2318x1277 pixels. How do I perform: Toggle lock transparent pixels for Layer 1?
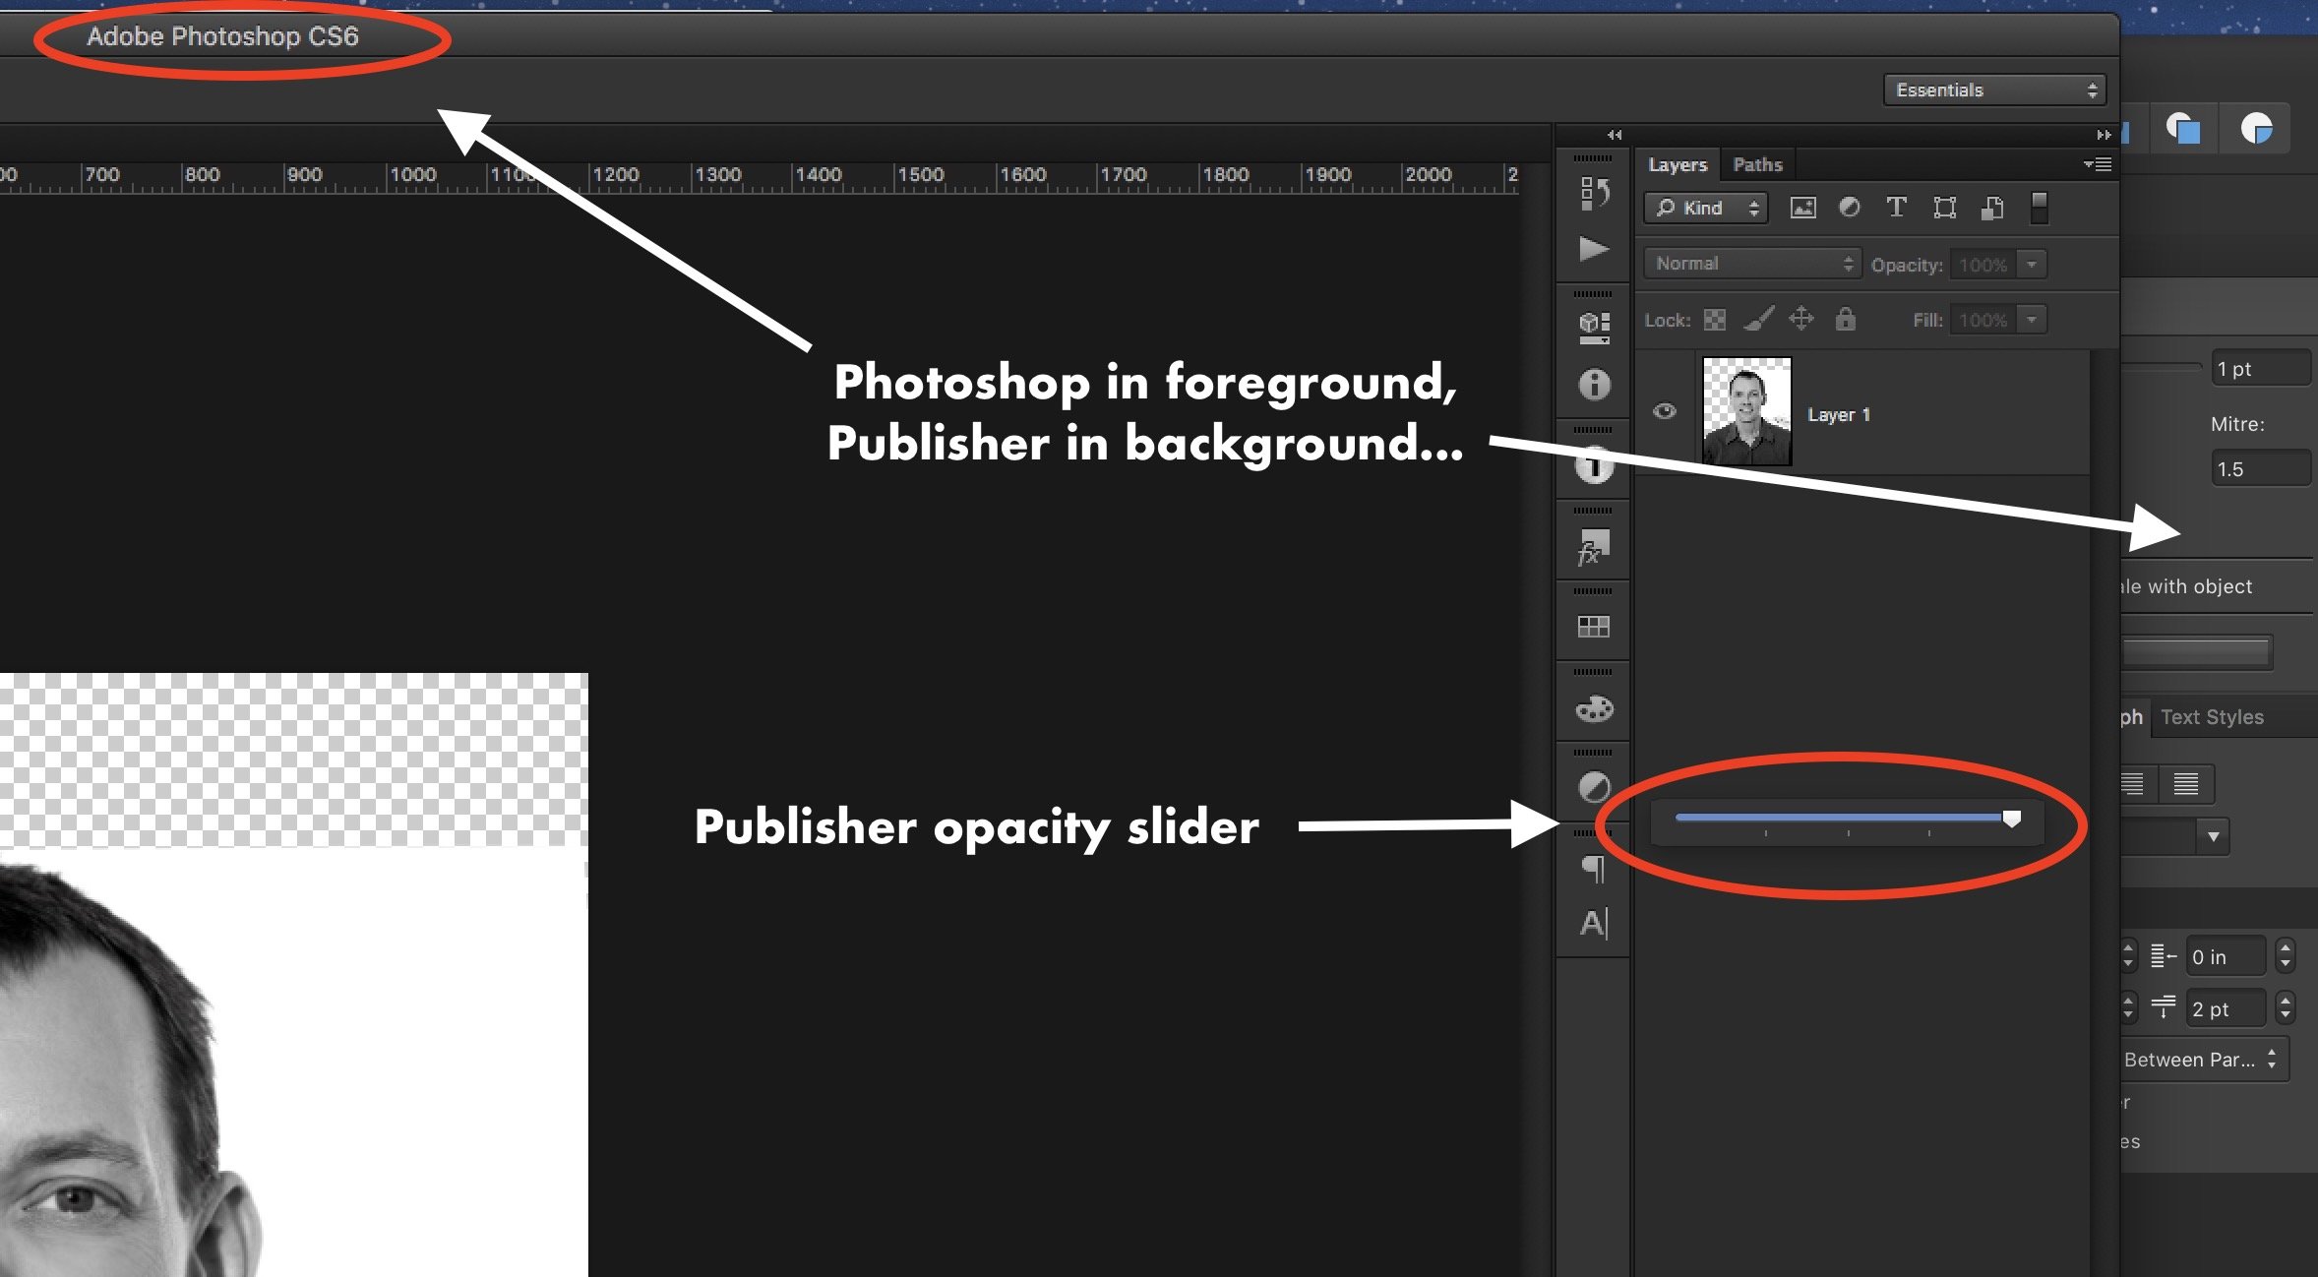[x=1715, y=320]
